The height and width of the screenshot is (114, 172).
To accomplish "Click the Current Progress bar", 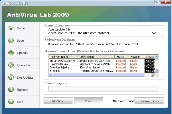I will coord(104,88).
